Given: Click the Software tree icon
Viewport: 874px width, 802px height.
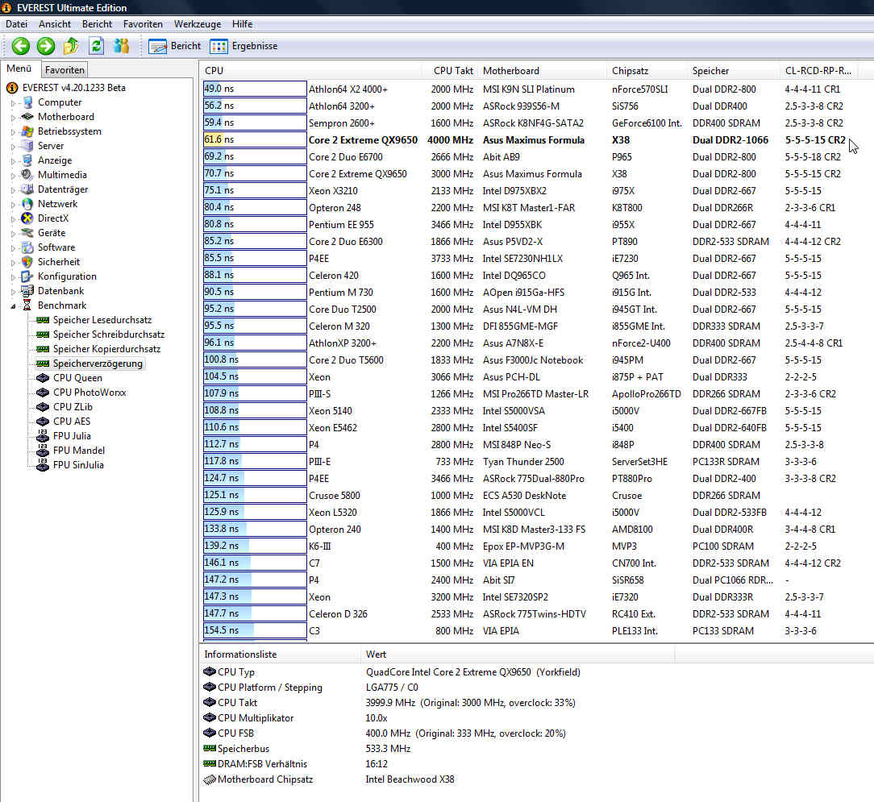Looking at the screenshot, I should click(27, 247).
